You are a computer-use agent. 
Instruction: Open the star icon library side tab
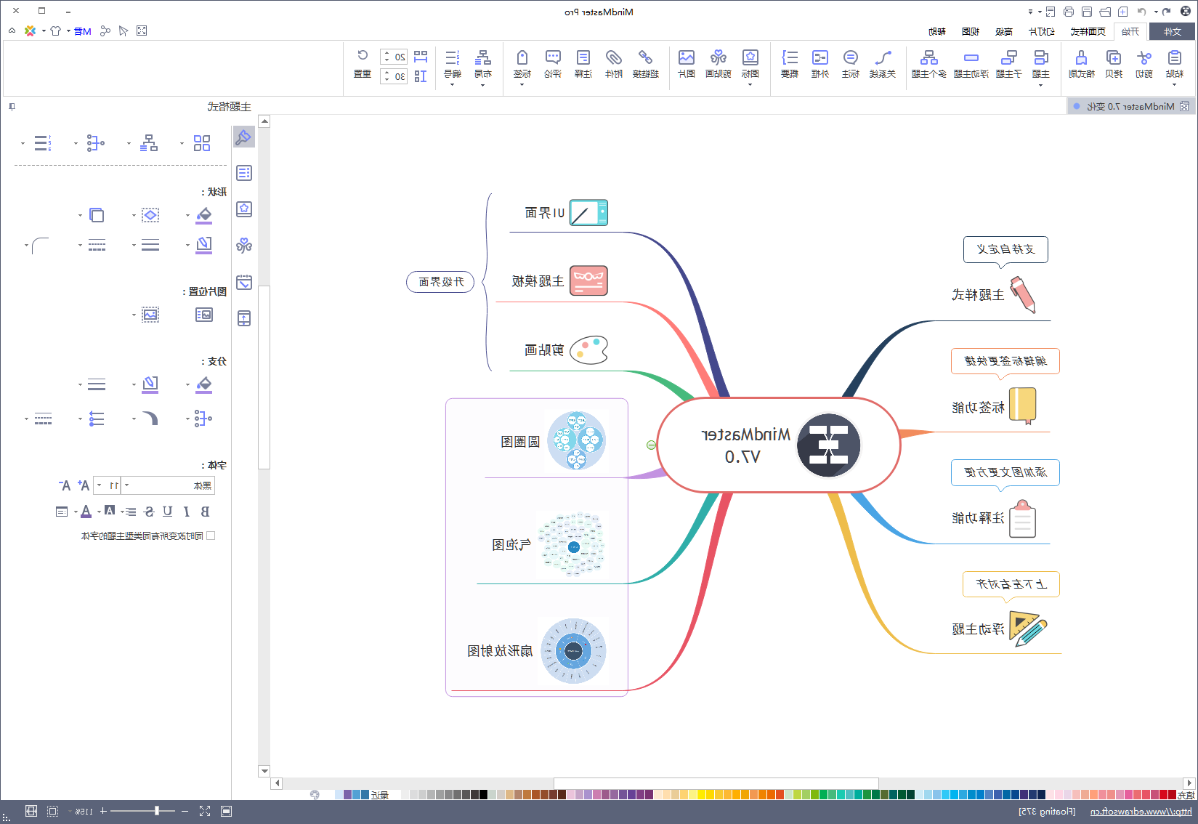click(244, 209)
